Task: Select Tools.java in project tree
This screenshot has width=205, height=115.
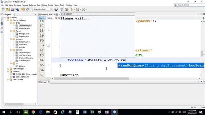Action: pyautogui.click(x=23, y=44)
